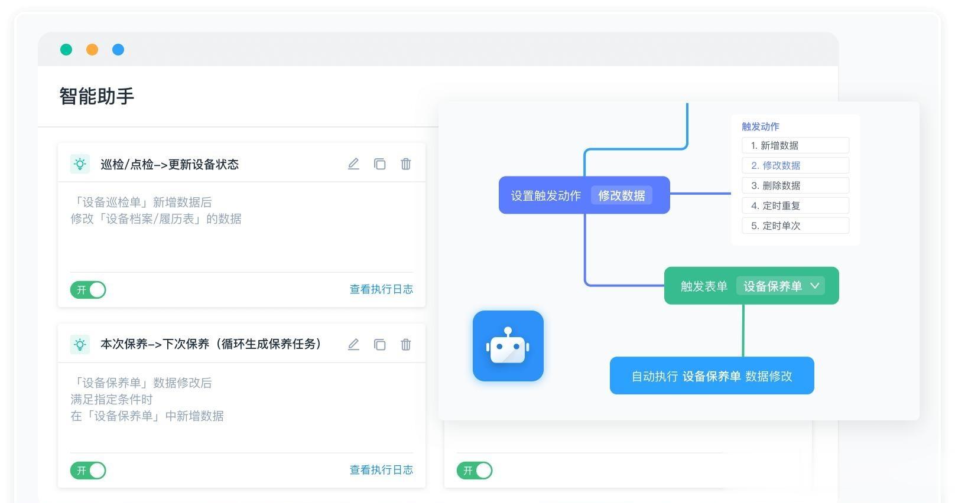This screenshot has width=955, height=503.
Task: Edit the 本次保养->下次保养 rule
Action: coord(353,345)
